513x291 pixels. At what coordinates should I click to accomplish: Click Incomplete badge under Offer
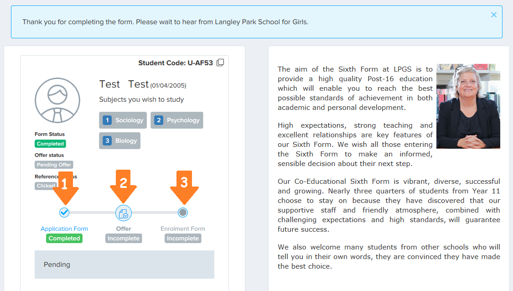click(124, 238)
